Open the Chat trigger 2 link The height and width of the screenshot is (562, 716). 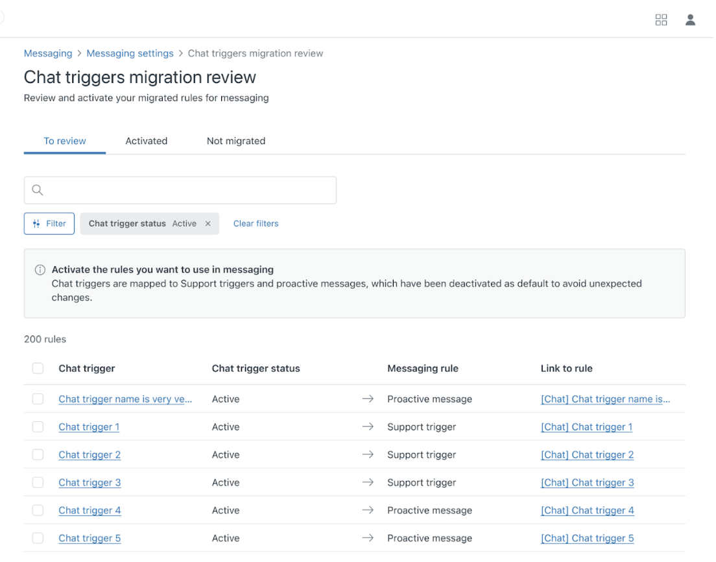[x=89, y=455]
